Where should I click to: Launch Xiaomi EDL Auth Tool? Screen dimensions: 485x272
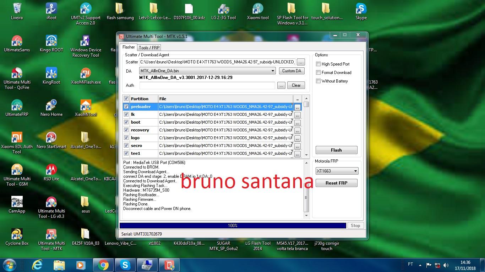pyautogui.click(x=17, y=143)
